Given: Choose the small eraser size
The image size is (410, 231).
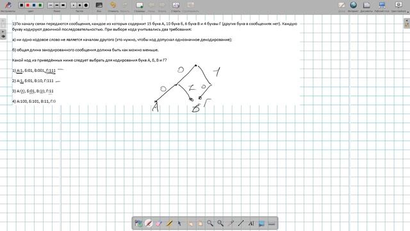Looking at the screenshot, I should click(74, 5).
